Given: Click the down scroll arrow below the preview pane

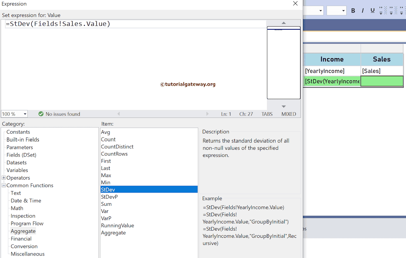Looking at the screenshot, I should point(283,106).
